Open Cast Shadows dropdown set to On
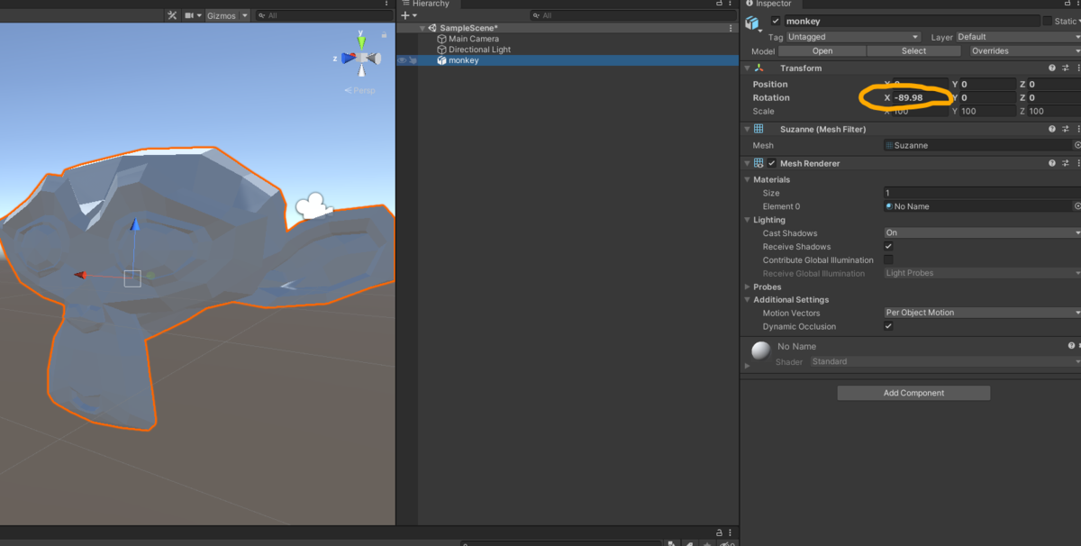 [982, 232]
